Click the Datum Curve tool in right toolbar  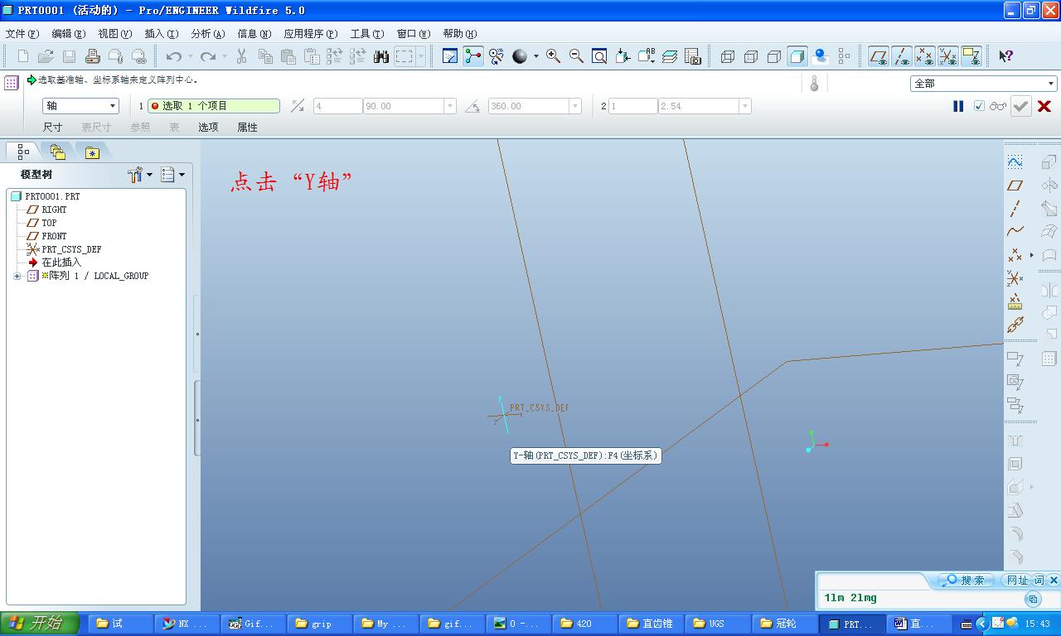click(x=1015, y=232)
